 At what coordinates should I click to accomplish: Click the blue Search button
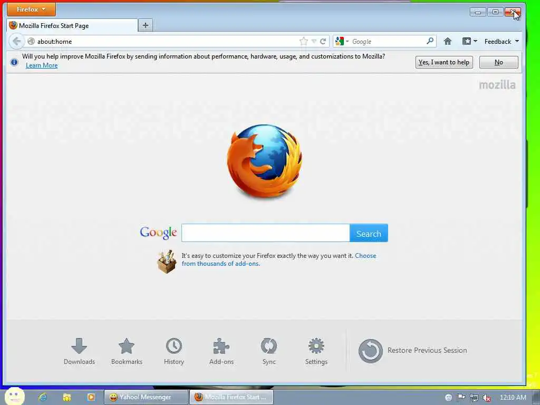click(369, 233)
